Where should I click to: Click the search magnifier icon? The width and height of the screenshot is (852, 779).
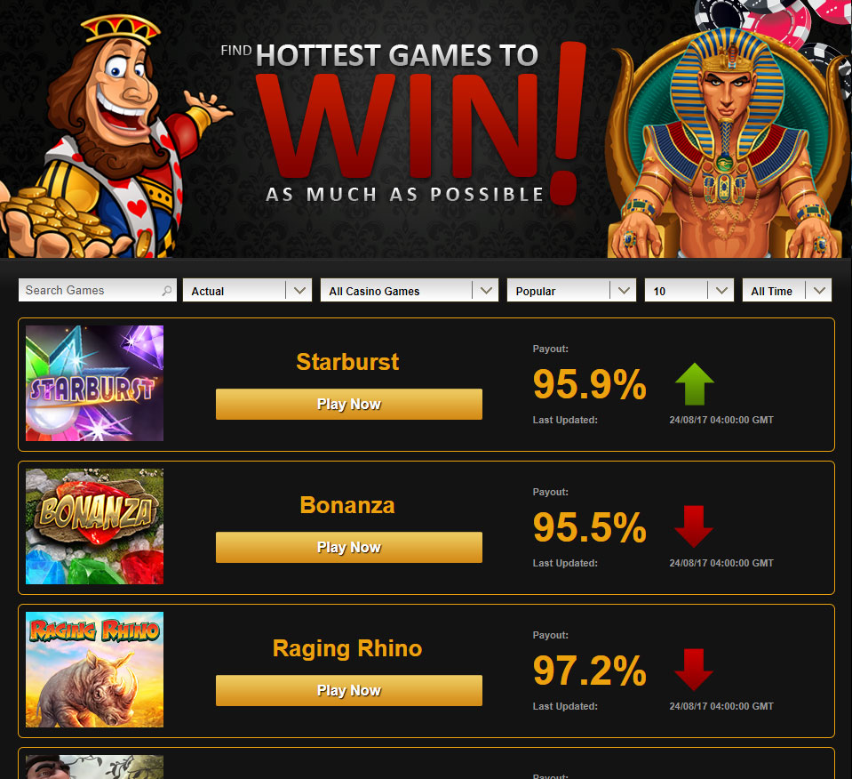click(167, 291)
